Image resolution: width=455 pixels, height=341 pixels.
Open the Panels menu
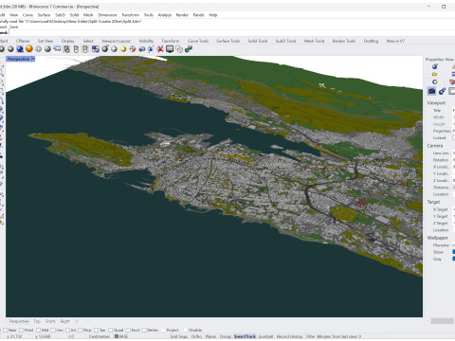click(198, 15)
